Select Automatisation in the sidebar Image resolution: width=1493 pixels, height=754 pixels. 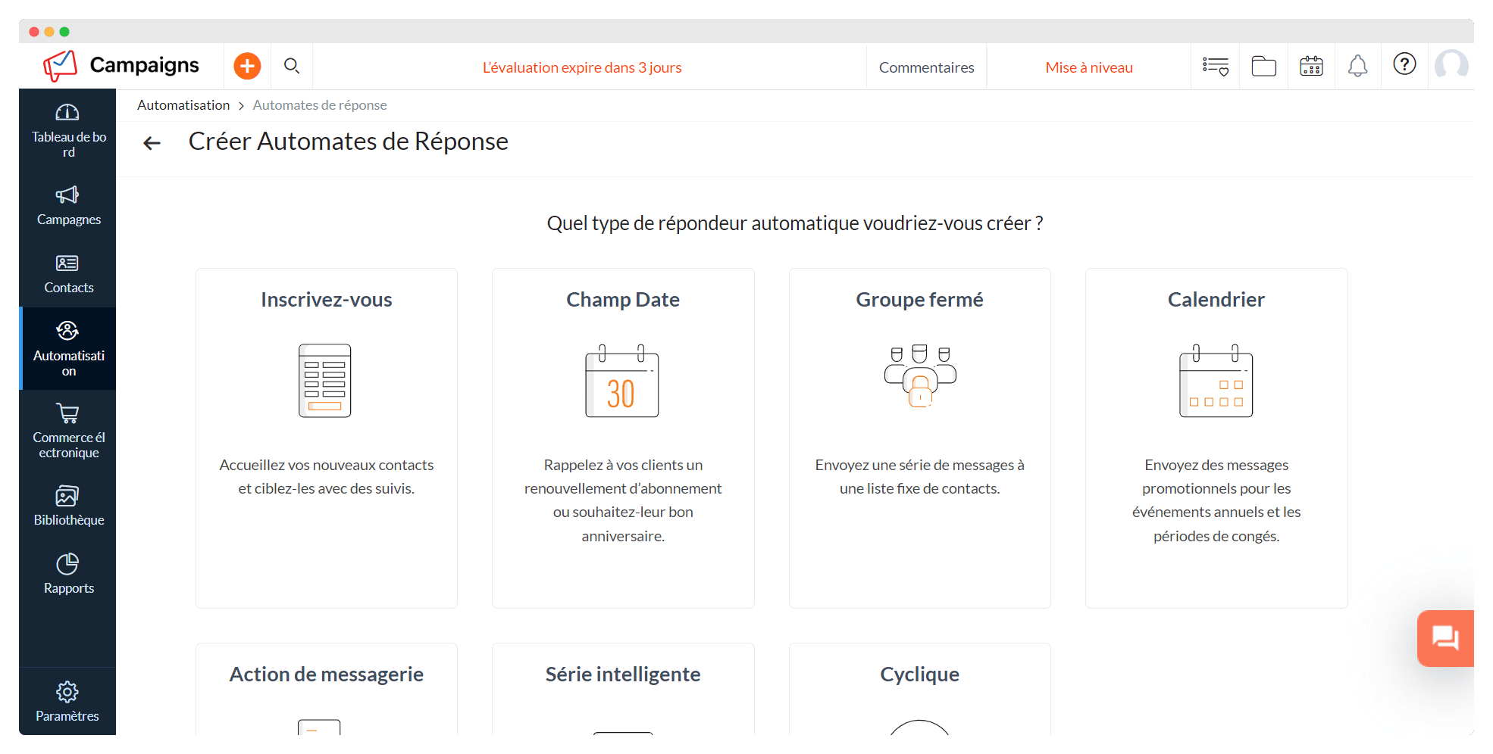point(68,349)
